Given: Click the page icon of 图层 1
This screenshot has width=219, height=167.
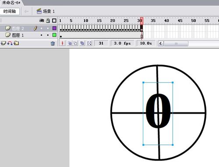Looking at the screenshot, I should pyautogui.click(x=8, y=35).
